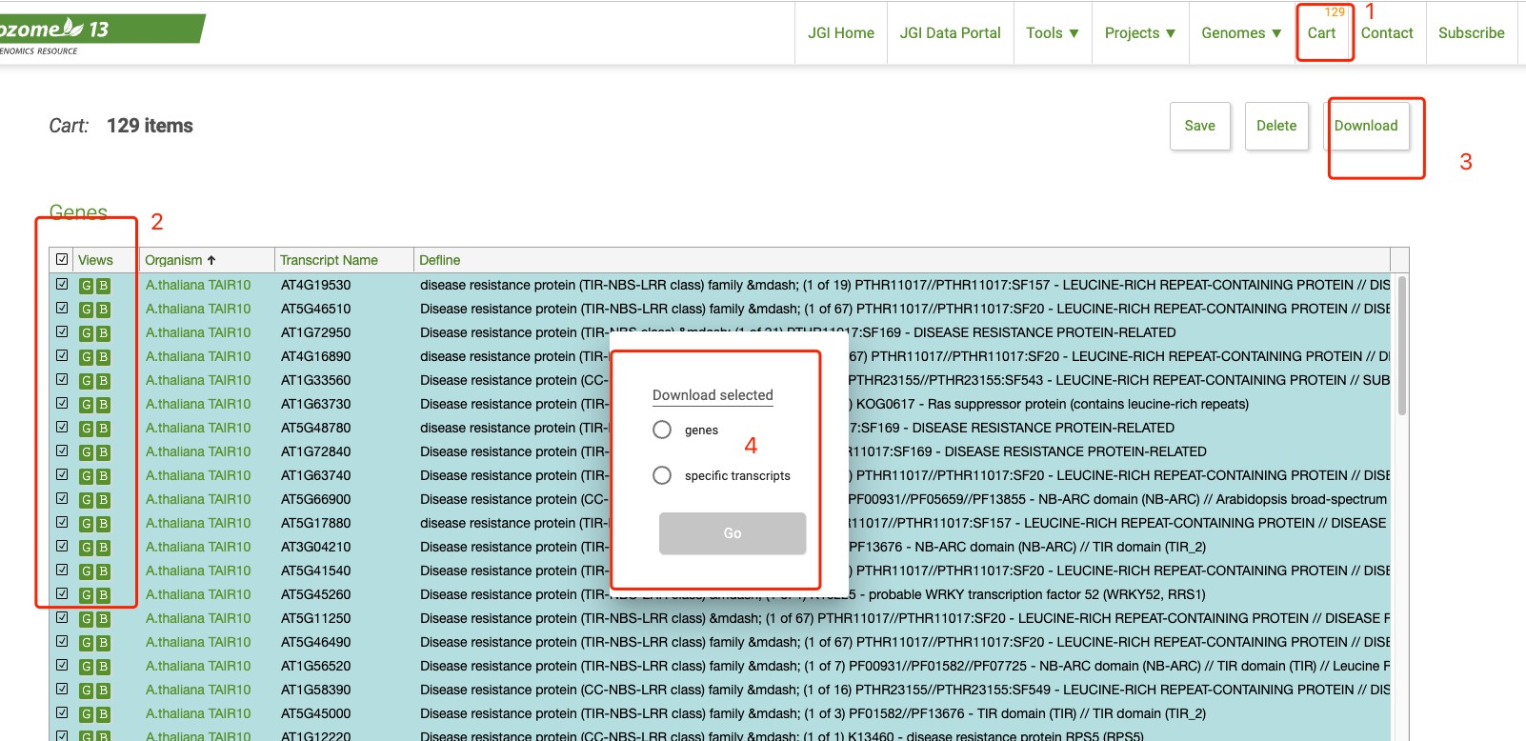Viewport: 1526px width, 741px height.
Task: Open the B view for AT1G63730
Action: click(103, 405)
